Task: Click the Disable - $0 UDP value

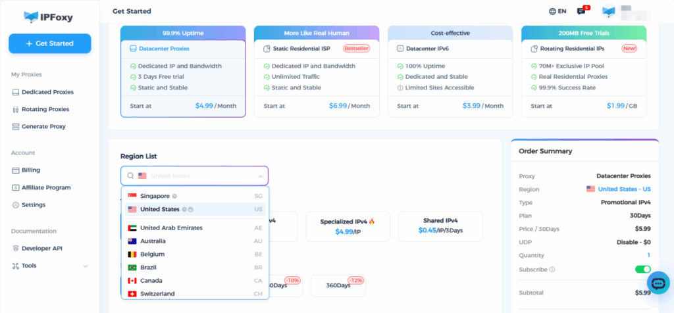Action: tap(634, 242)
